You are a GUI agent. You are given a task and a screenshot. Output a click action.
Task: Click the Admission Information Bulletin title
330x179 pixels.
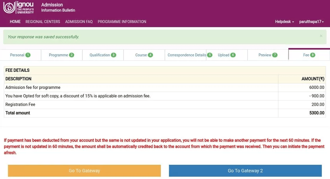tap(58, 7)
